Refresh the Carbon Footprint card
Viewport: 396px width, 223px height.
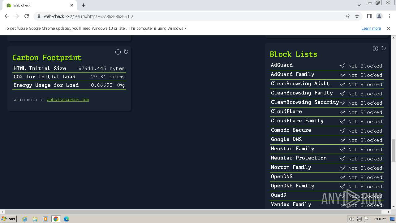[126, 52]
